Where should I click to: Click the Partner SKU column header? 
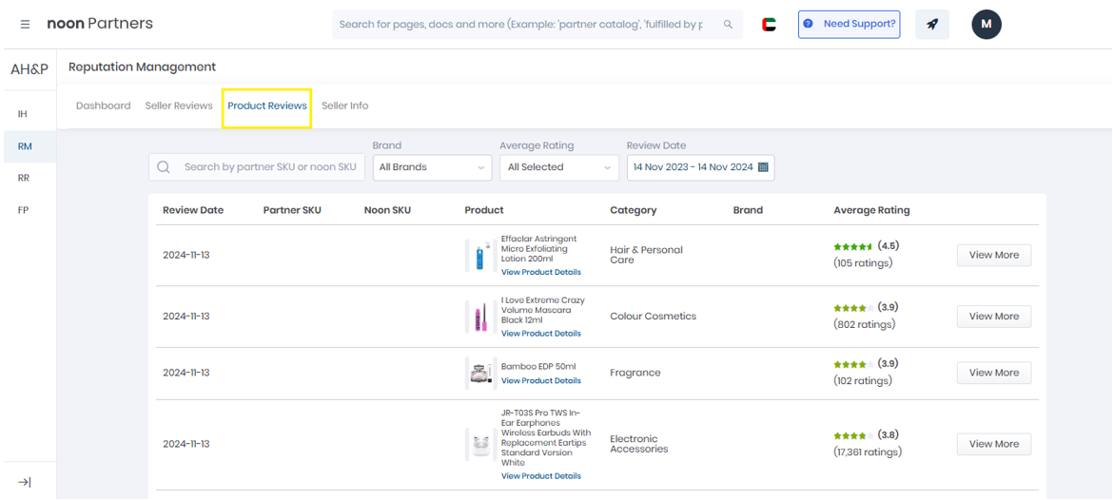click(x=292, y=211)
